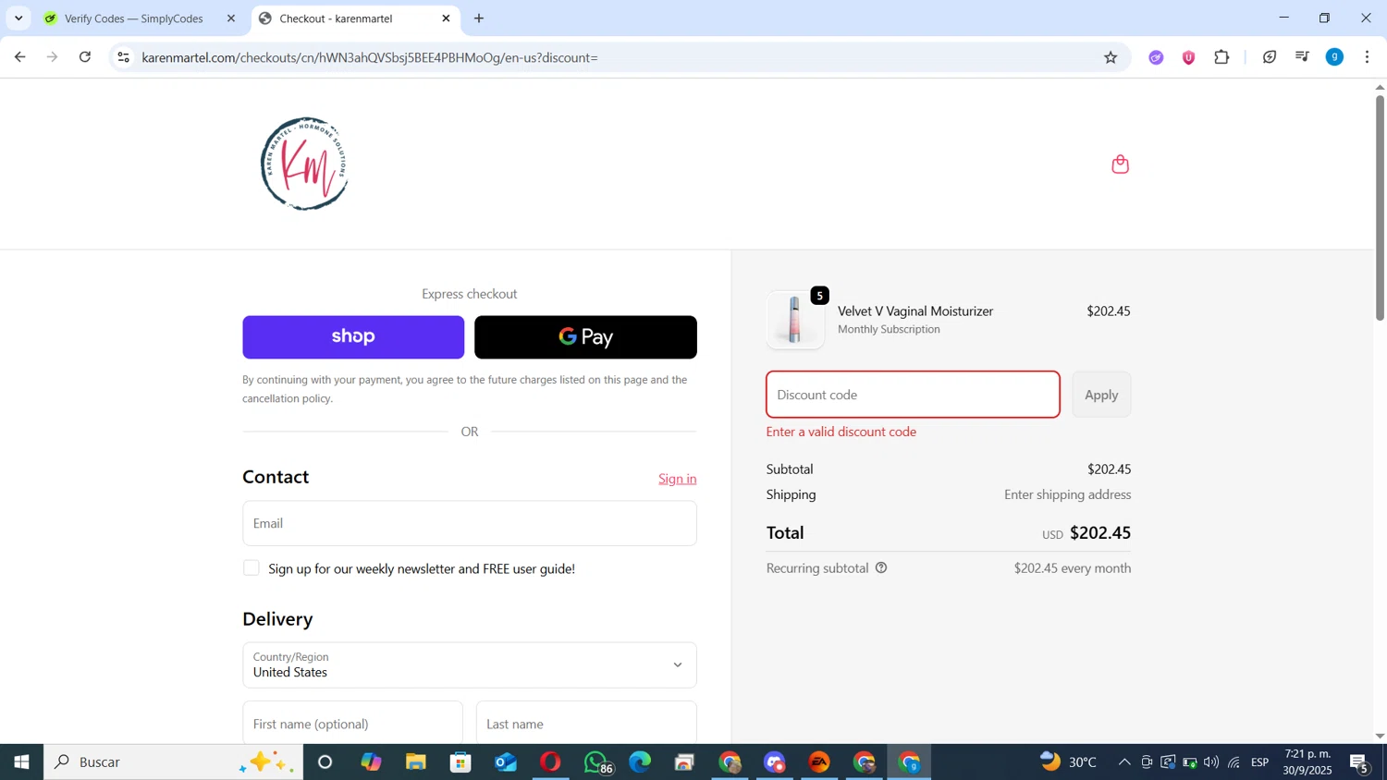Open Microsoft Edge from taskbar
1387x780 pixels.
point(640,762)
